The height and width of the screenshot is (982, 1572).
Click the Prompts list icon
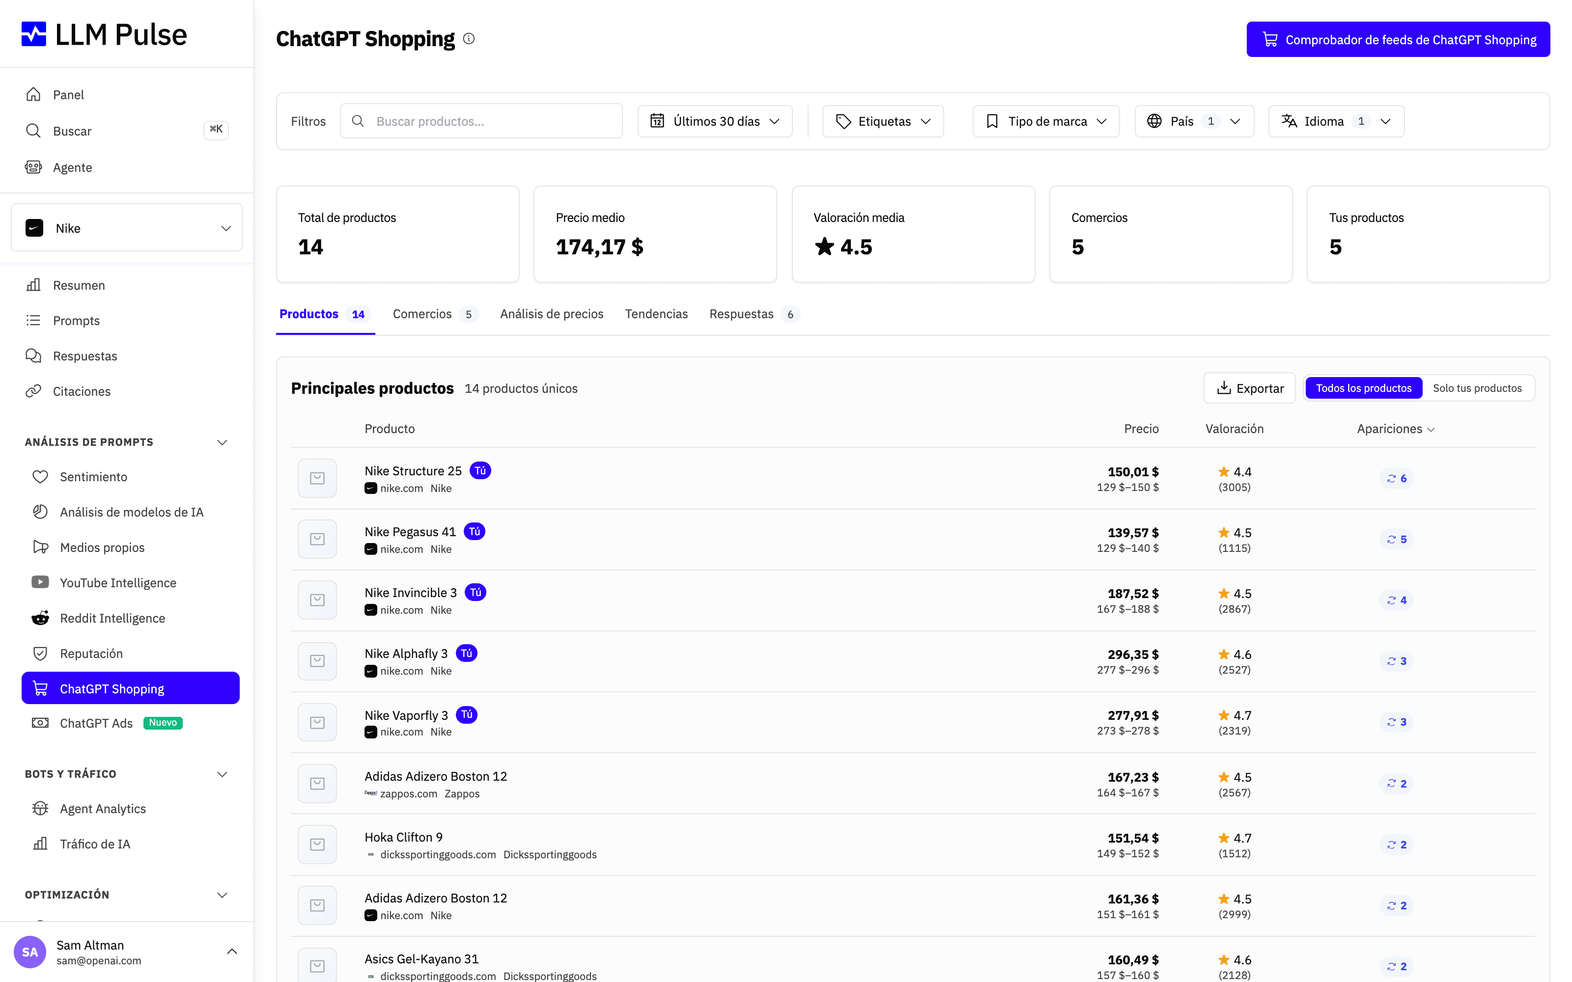pyautogui.click(x=34, y=320)
